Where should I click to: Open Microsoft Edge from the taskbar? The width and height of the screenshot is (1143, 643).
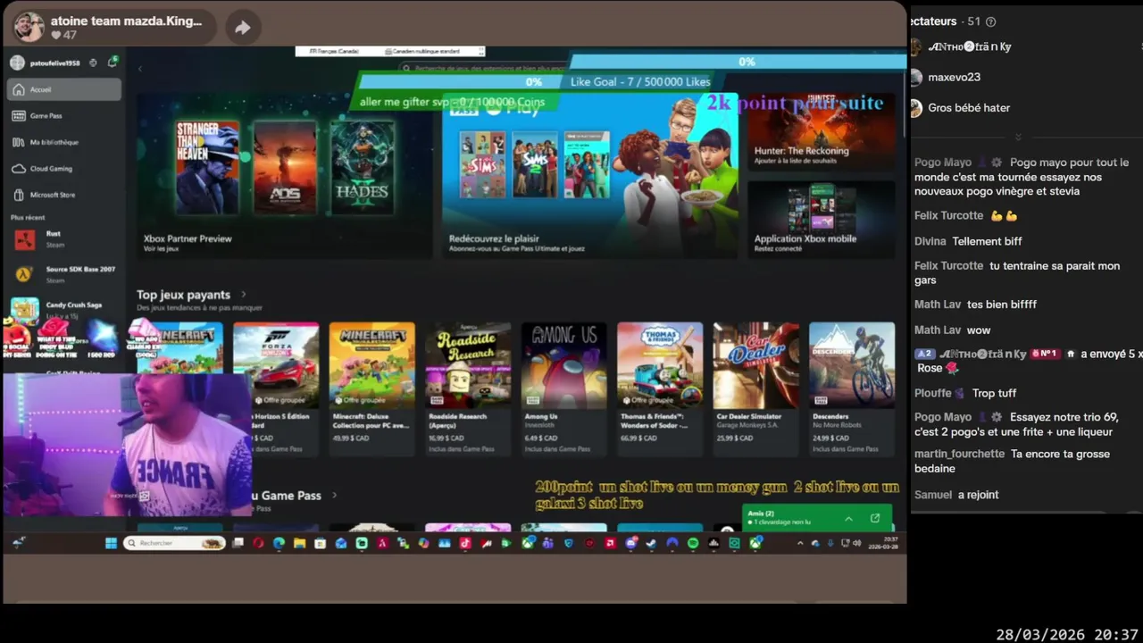point(279,543)
